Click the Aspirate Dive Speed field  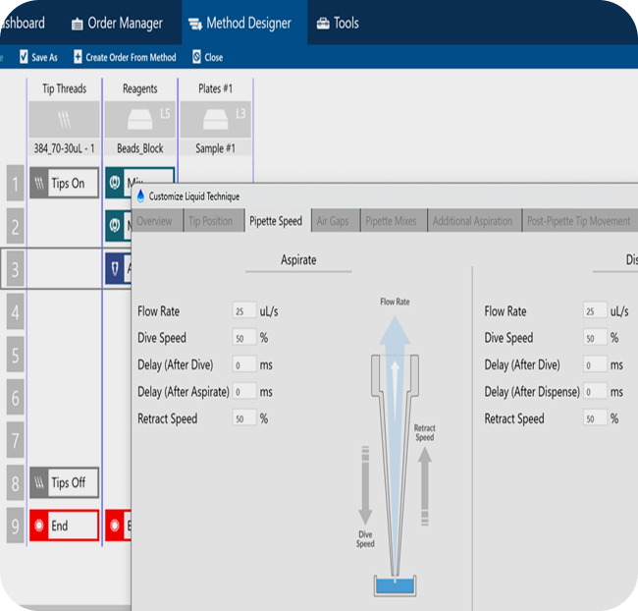(244, 338)
